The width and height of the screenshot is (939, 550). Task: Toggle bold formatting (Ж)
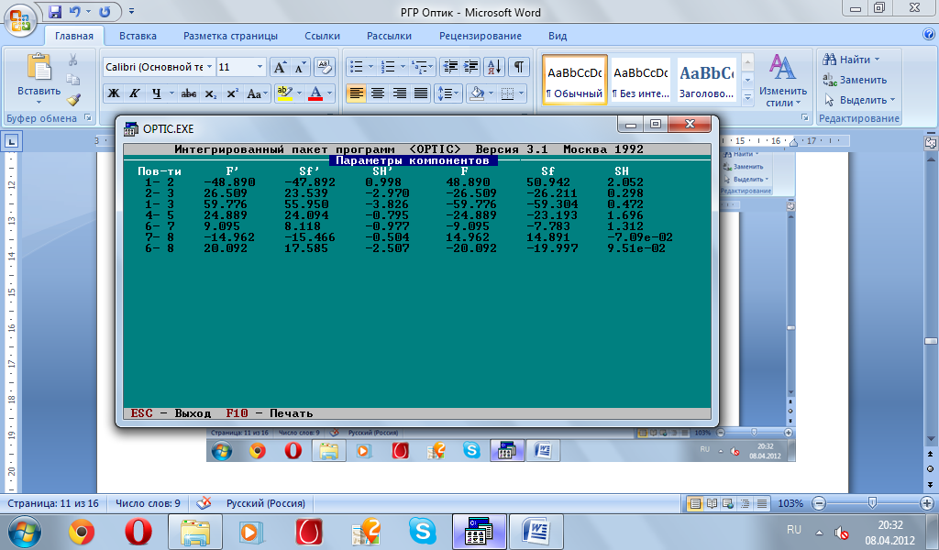coord(113,93)
